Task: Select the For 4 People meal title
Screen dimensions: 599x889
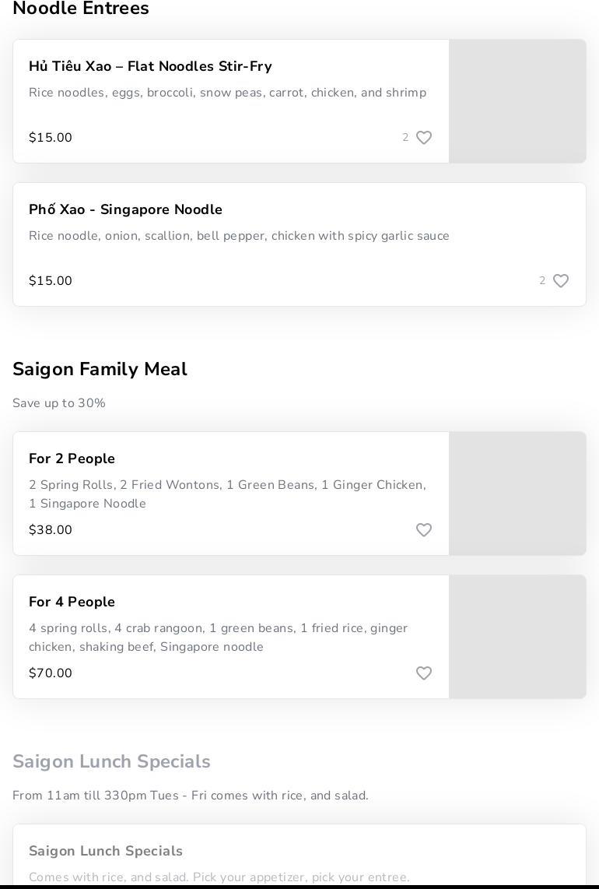Action: (x=72, y=603)
